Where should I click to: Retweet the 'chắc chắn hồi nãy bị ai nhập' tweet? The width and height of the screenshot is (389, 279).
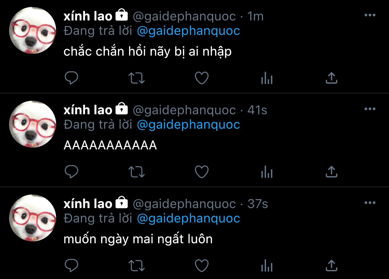137,78
